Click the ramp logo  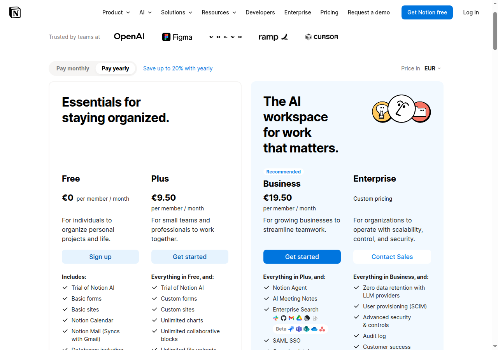pos(273,37)
